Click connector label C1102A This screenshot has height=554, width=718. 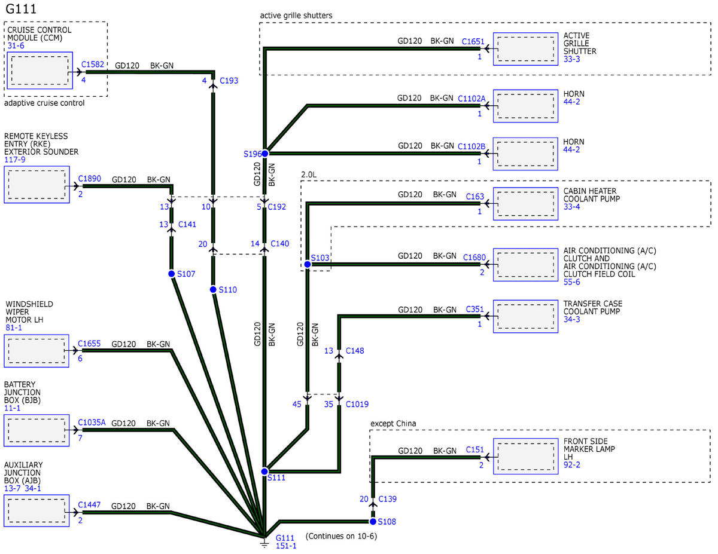tap(472, 99)
